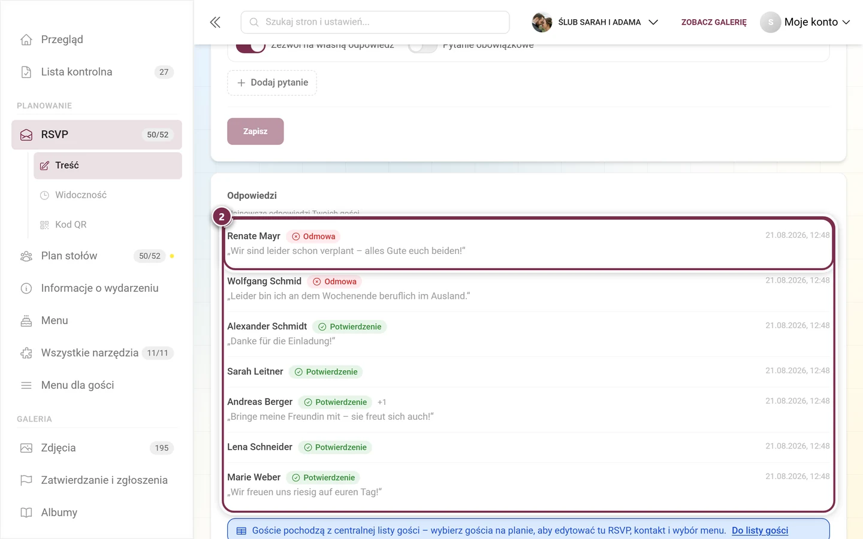
Task: Click the +1 next to Andreas Berger
Action: [382, 402]
